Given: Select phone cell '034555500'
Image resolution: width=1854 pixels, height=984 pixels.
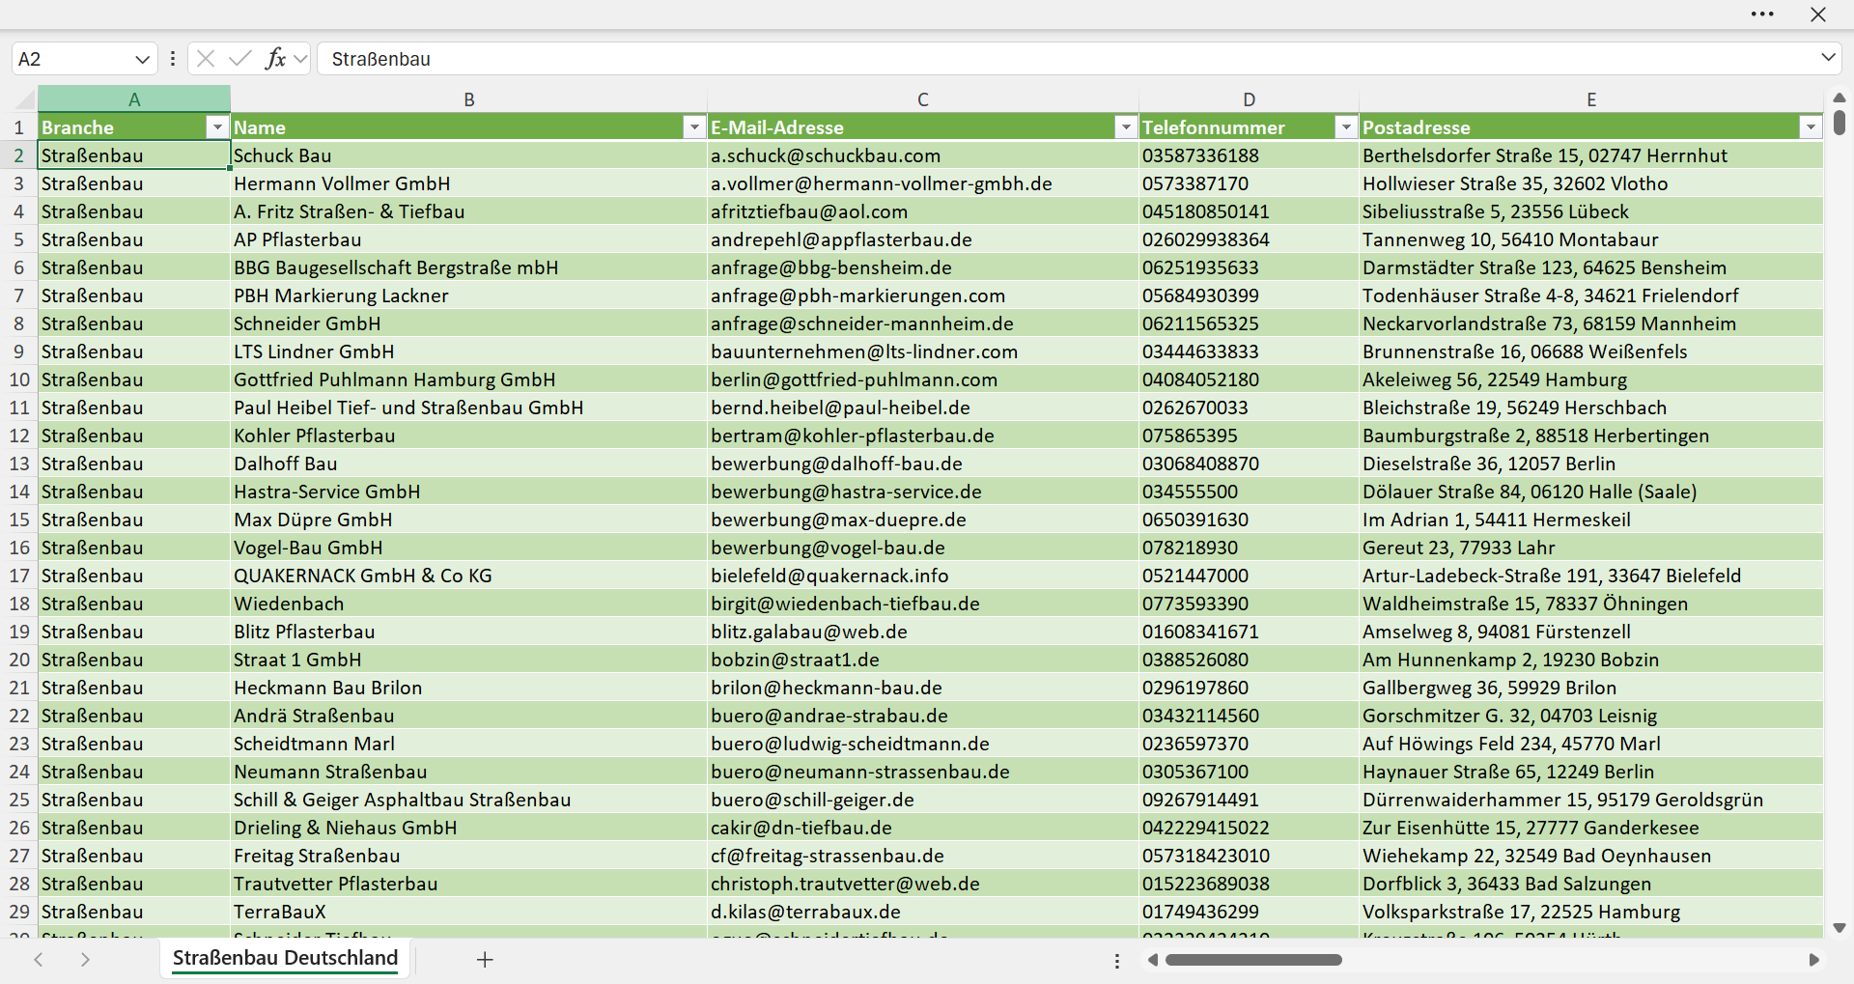Looking at the screenshot, I should coord(1250,492).
